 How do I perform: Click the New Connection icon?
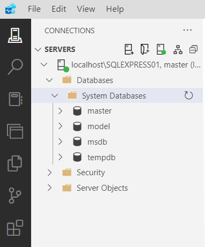pos(129,49)
